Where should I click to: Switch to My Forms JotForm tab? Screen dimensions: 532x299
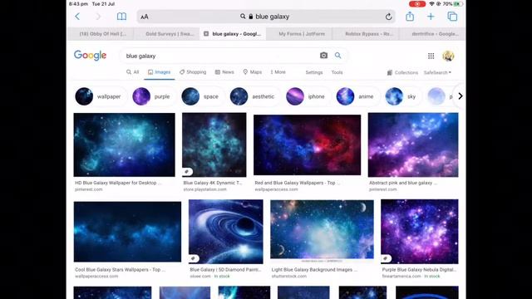point(299,34)
